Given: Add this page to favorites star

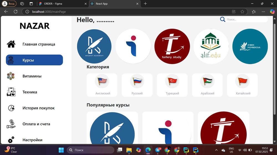Looking at the screenshot, I should point(242,12).
